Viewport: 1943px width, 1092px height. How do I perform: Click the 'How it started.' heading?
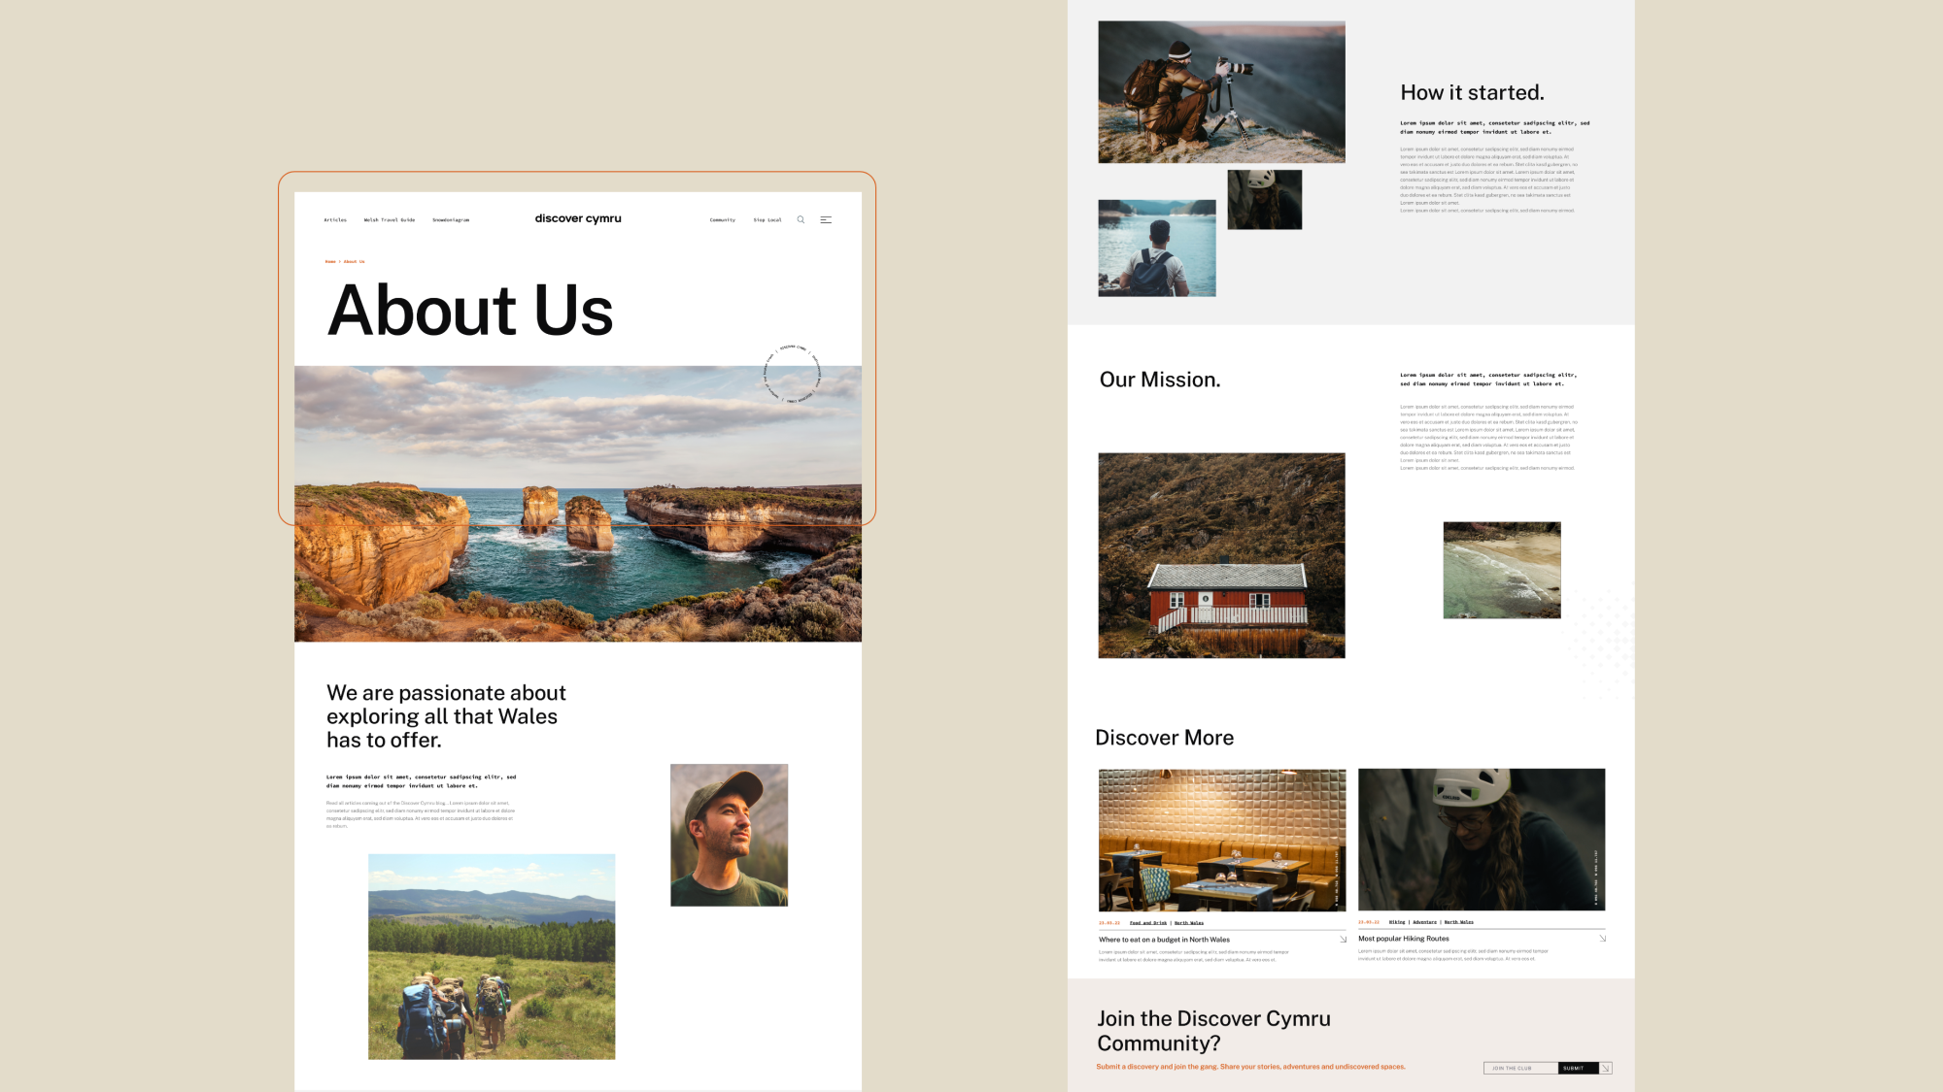coord(1472,93)
